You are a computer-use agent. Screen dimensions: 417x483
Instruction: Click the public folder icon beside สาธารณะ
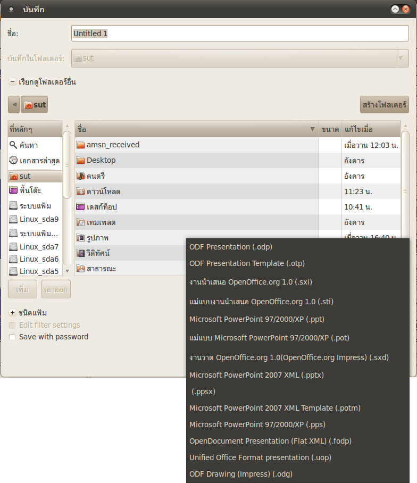pos(80,269)
